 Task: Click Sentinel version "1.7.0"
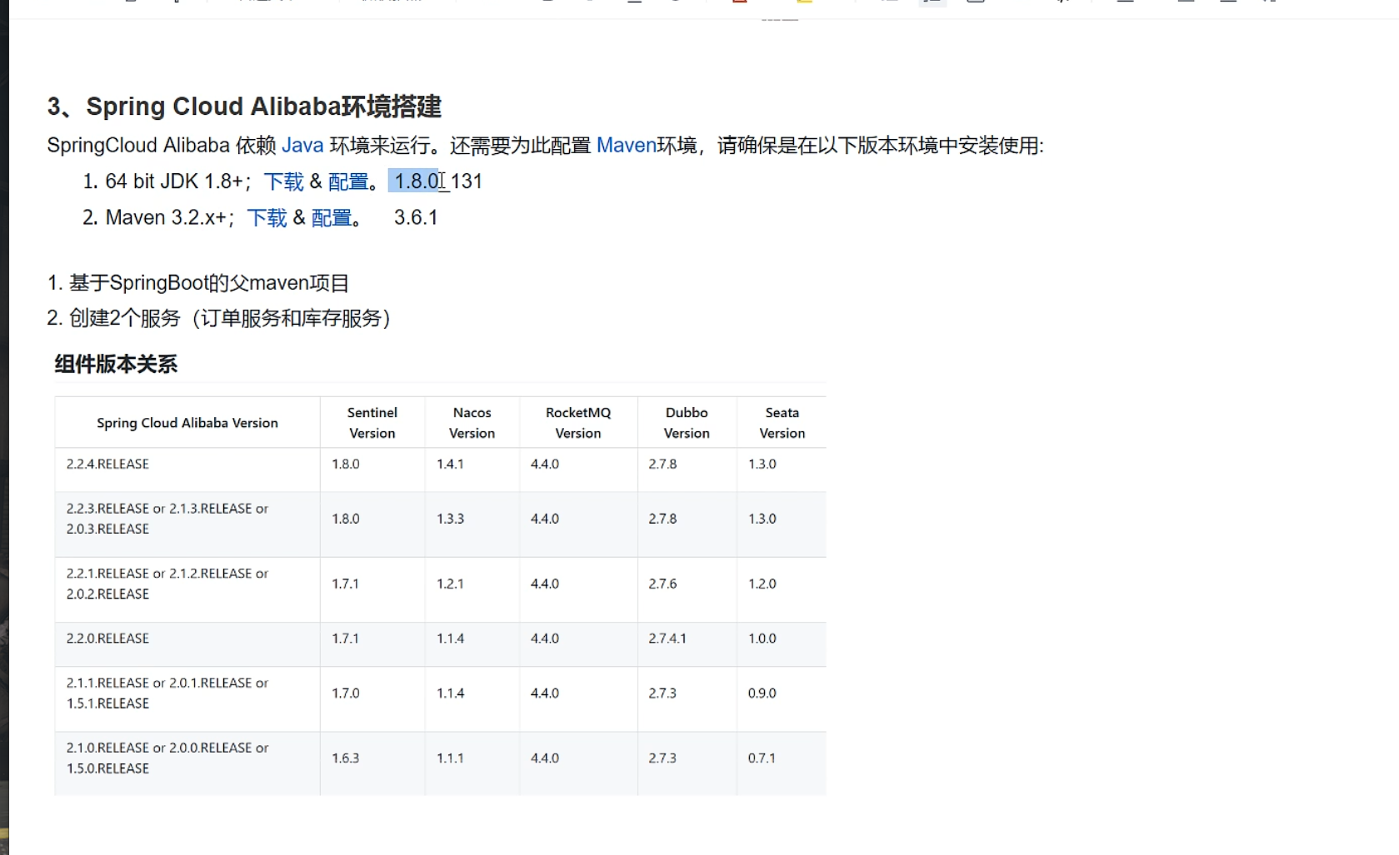[346, 693]
